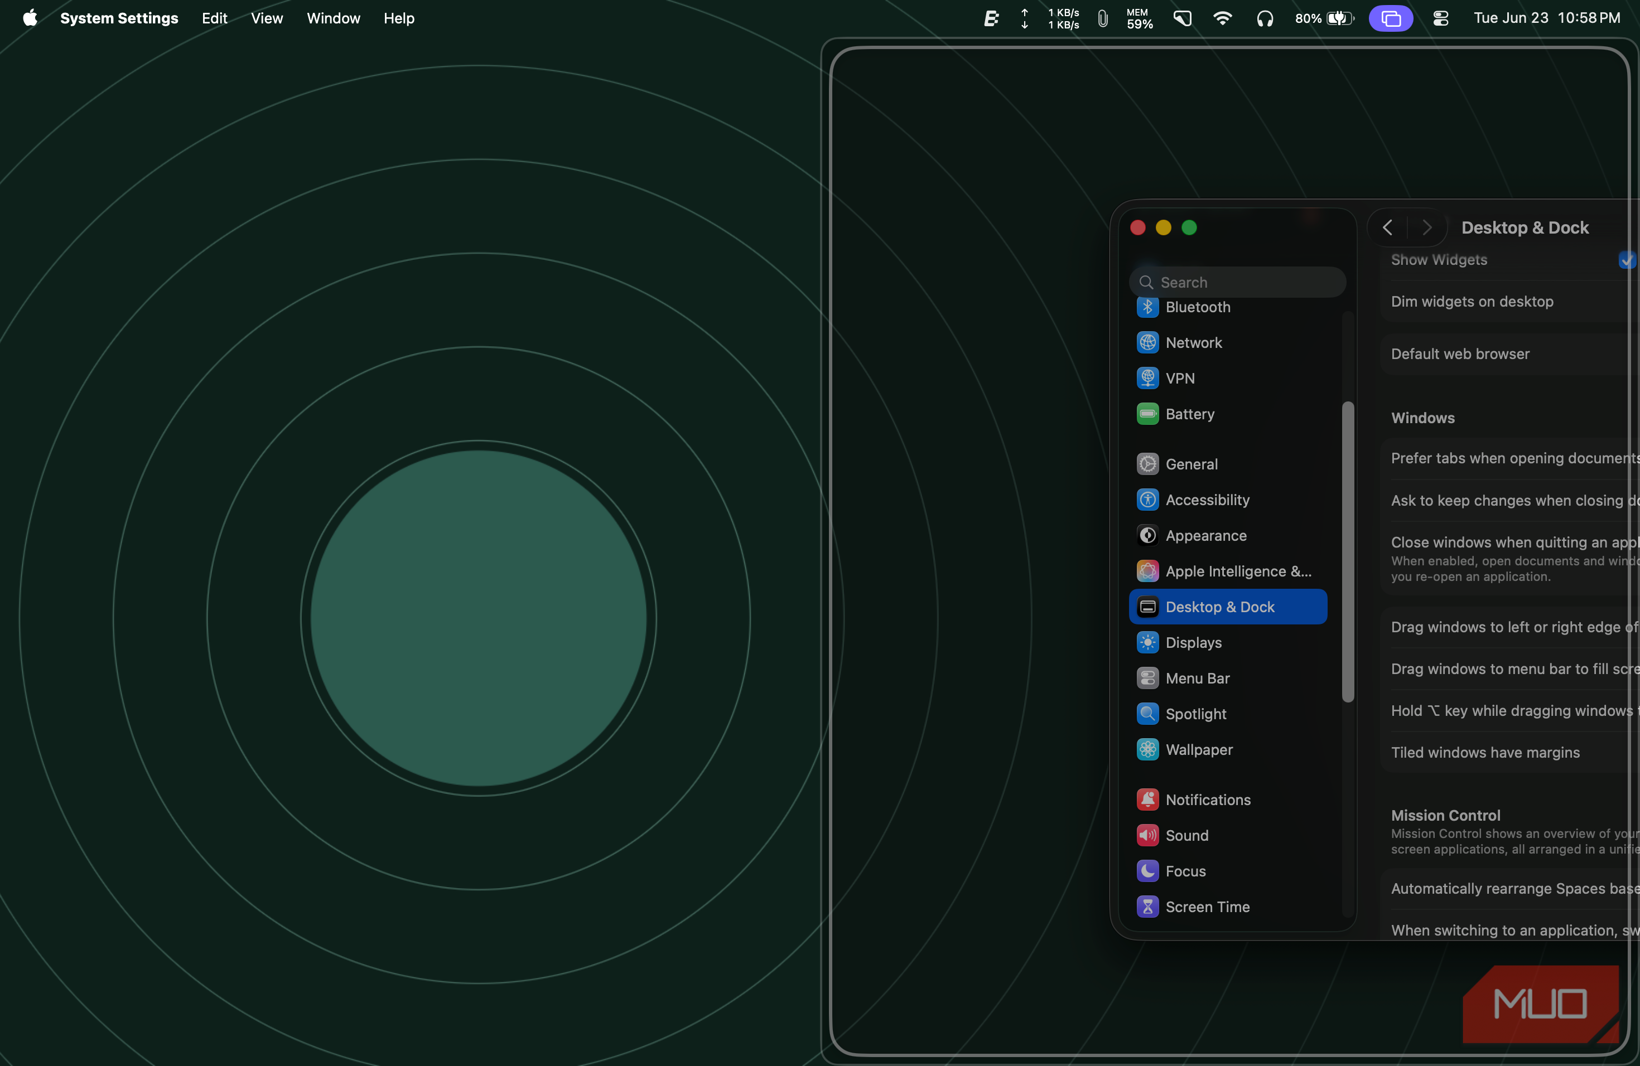Open the Focus moon icon in sidebar
Viewport: 1640px width, 1066px height.
point(1147,872)
